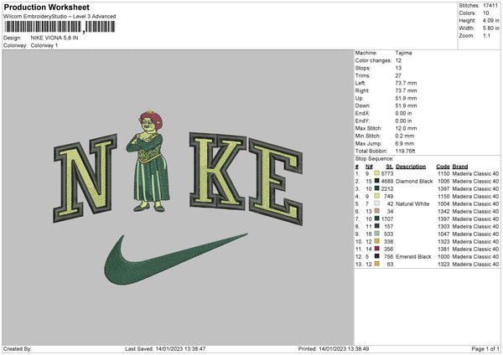The height and width of the screenshot is (355, 503).
Task: Click the EndX value 0.00 in
Action: pos(403,113)
